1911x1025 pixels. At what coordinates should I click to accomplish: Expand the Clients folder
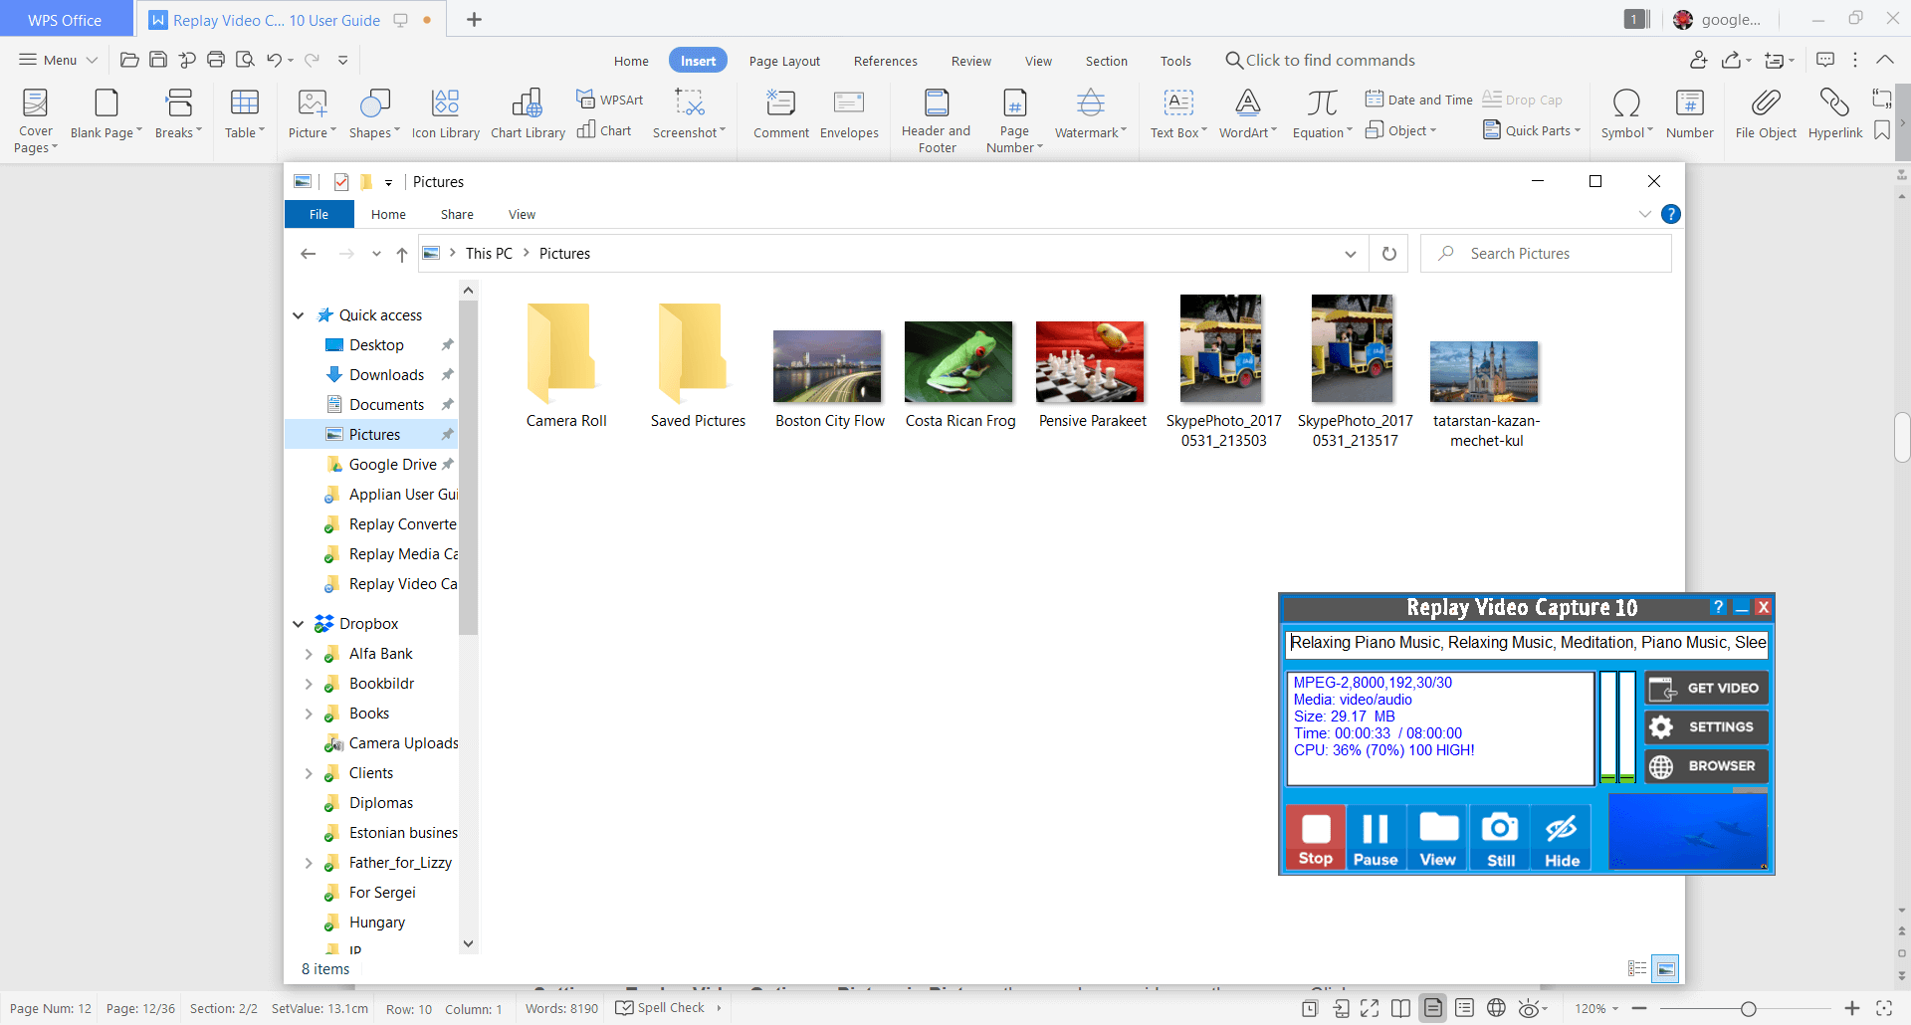[x=309, y=773]
